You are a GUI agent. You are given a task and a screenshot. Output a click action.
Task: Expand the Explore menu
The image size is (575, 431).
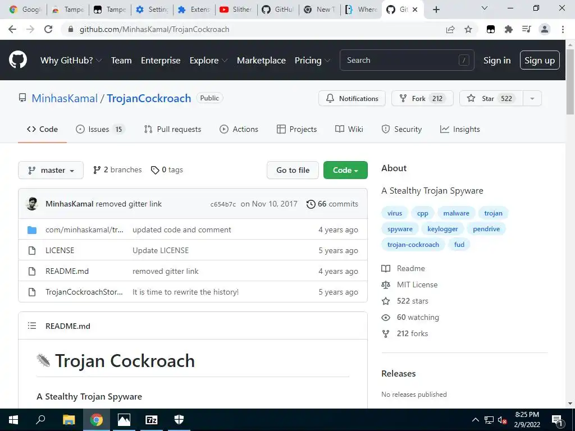[x=208, y=60]
